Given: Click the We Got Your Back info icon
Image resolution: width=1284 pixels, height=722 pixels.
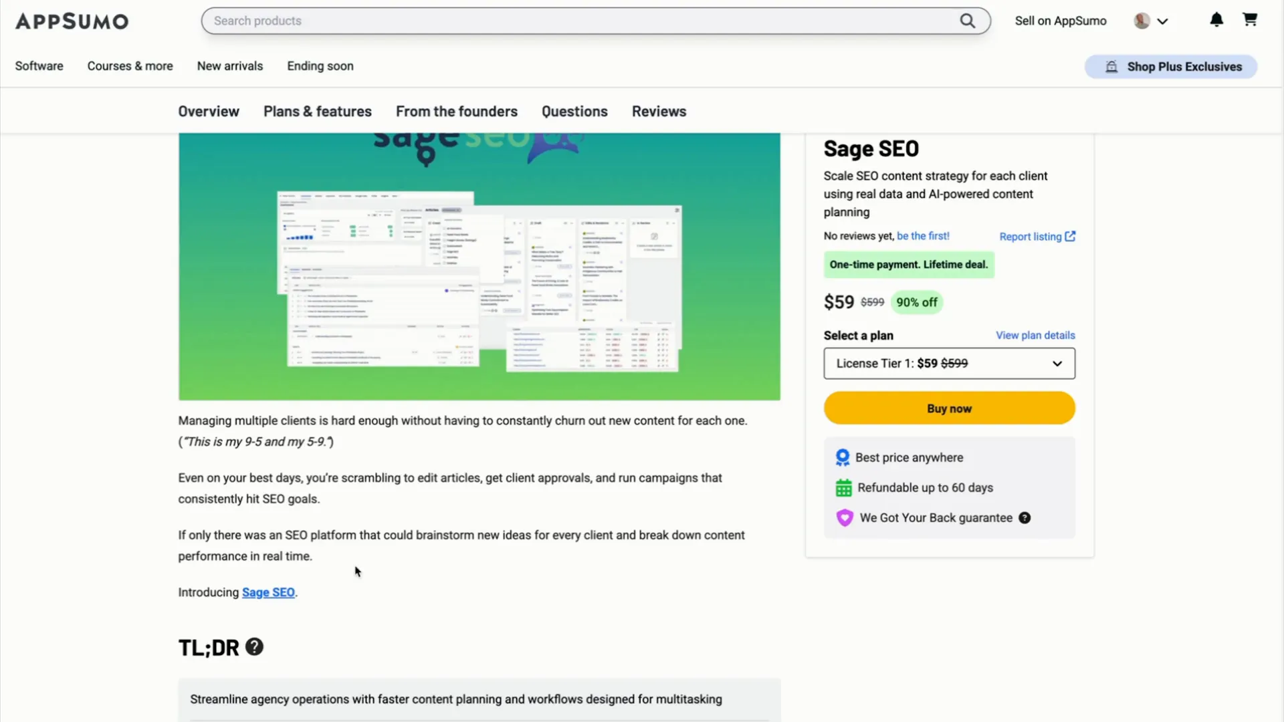Looking at the screenshot, I should [1025, 518].
